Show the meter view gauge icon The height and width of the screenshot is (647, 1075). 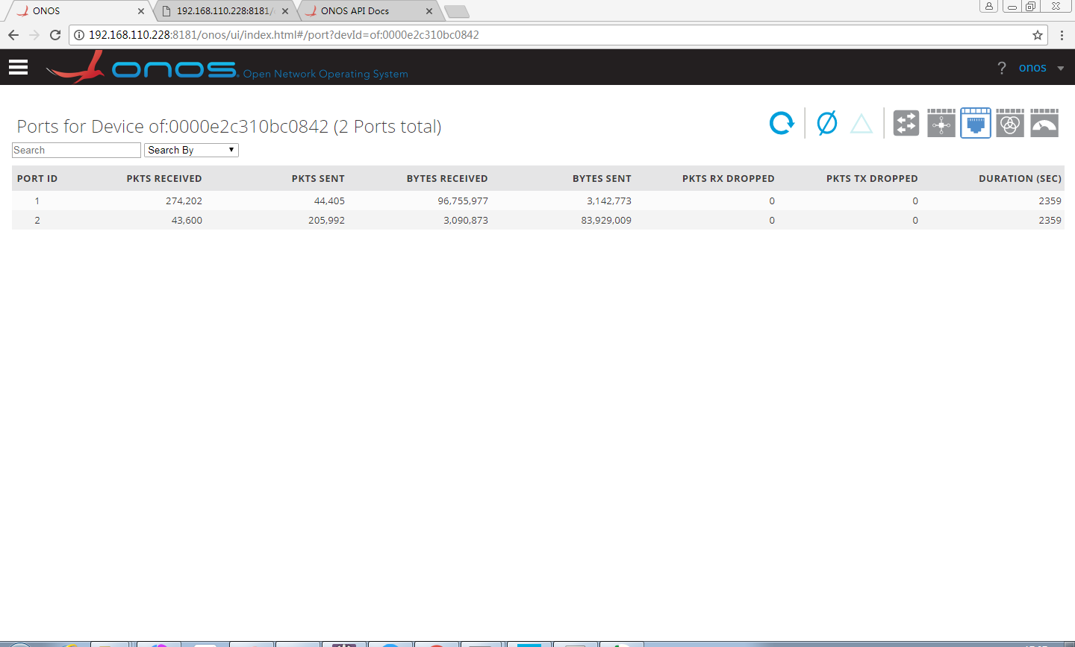pos(1044,123)
